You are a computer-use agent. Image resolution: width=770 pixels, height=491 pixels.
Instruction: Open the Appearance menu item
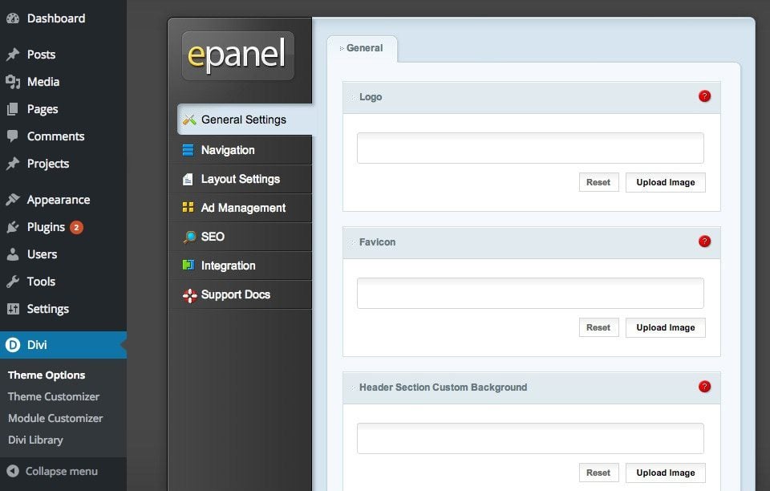tap(63, 199)
